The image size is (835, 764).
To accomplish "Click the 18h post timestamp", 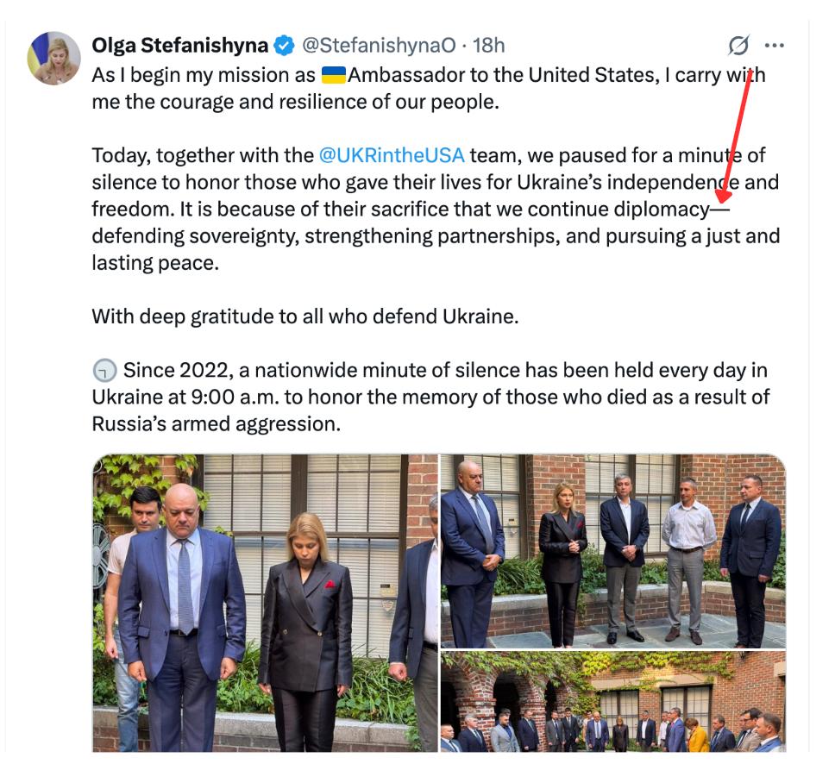I will [488, 45].
